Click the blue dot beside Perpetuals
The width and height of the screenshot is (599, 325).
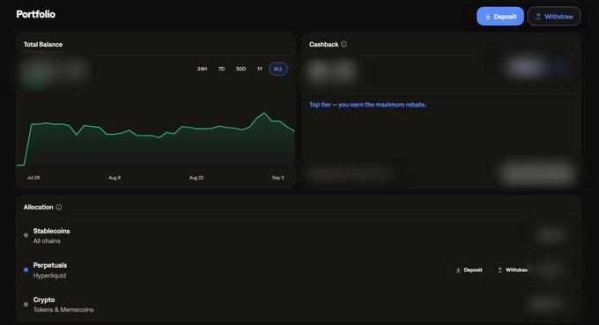pos(26,270)
